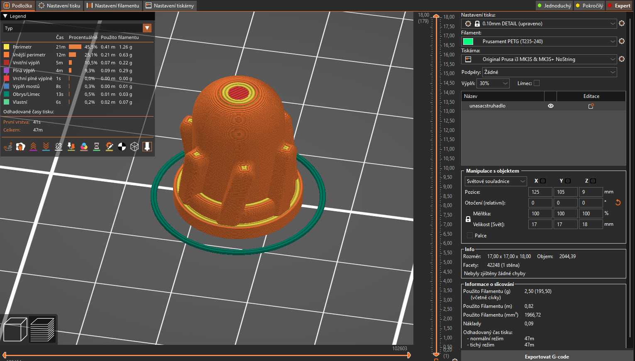Toggle tool changes icon in legend

click(x=71, y=146)
